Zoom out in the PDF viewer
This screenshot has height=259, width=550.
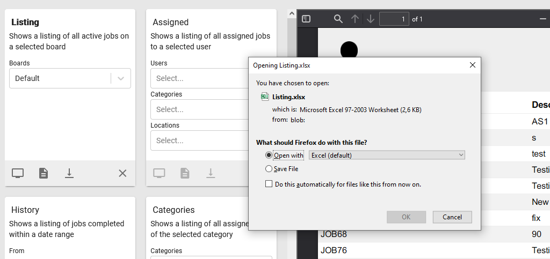(x=543, y=19)
